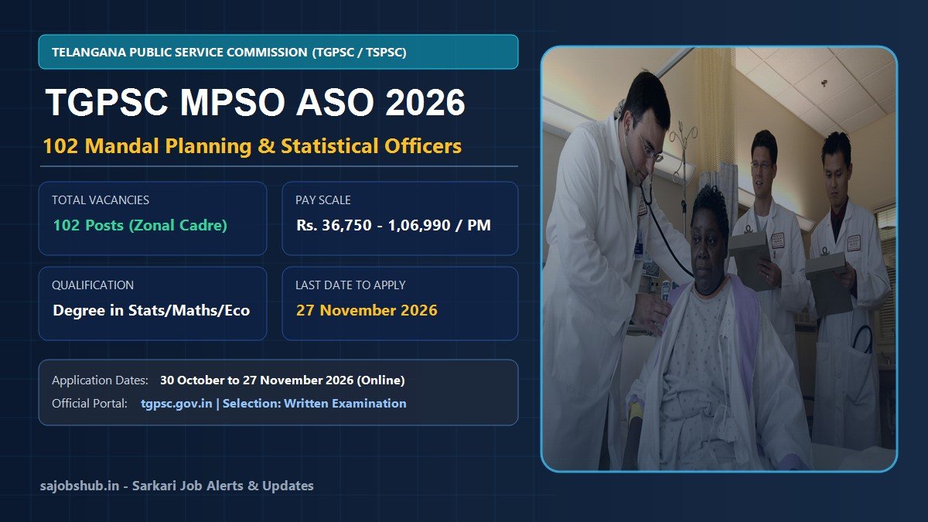
Task: Click the Official Portal label
Action: tap(90, 403)
